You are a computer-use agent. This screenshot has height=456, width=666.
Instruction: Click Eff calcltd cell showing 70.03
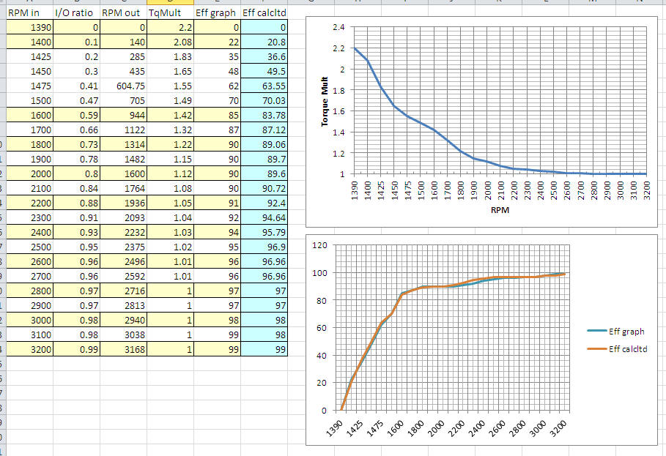tap(264, 100)
